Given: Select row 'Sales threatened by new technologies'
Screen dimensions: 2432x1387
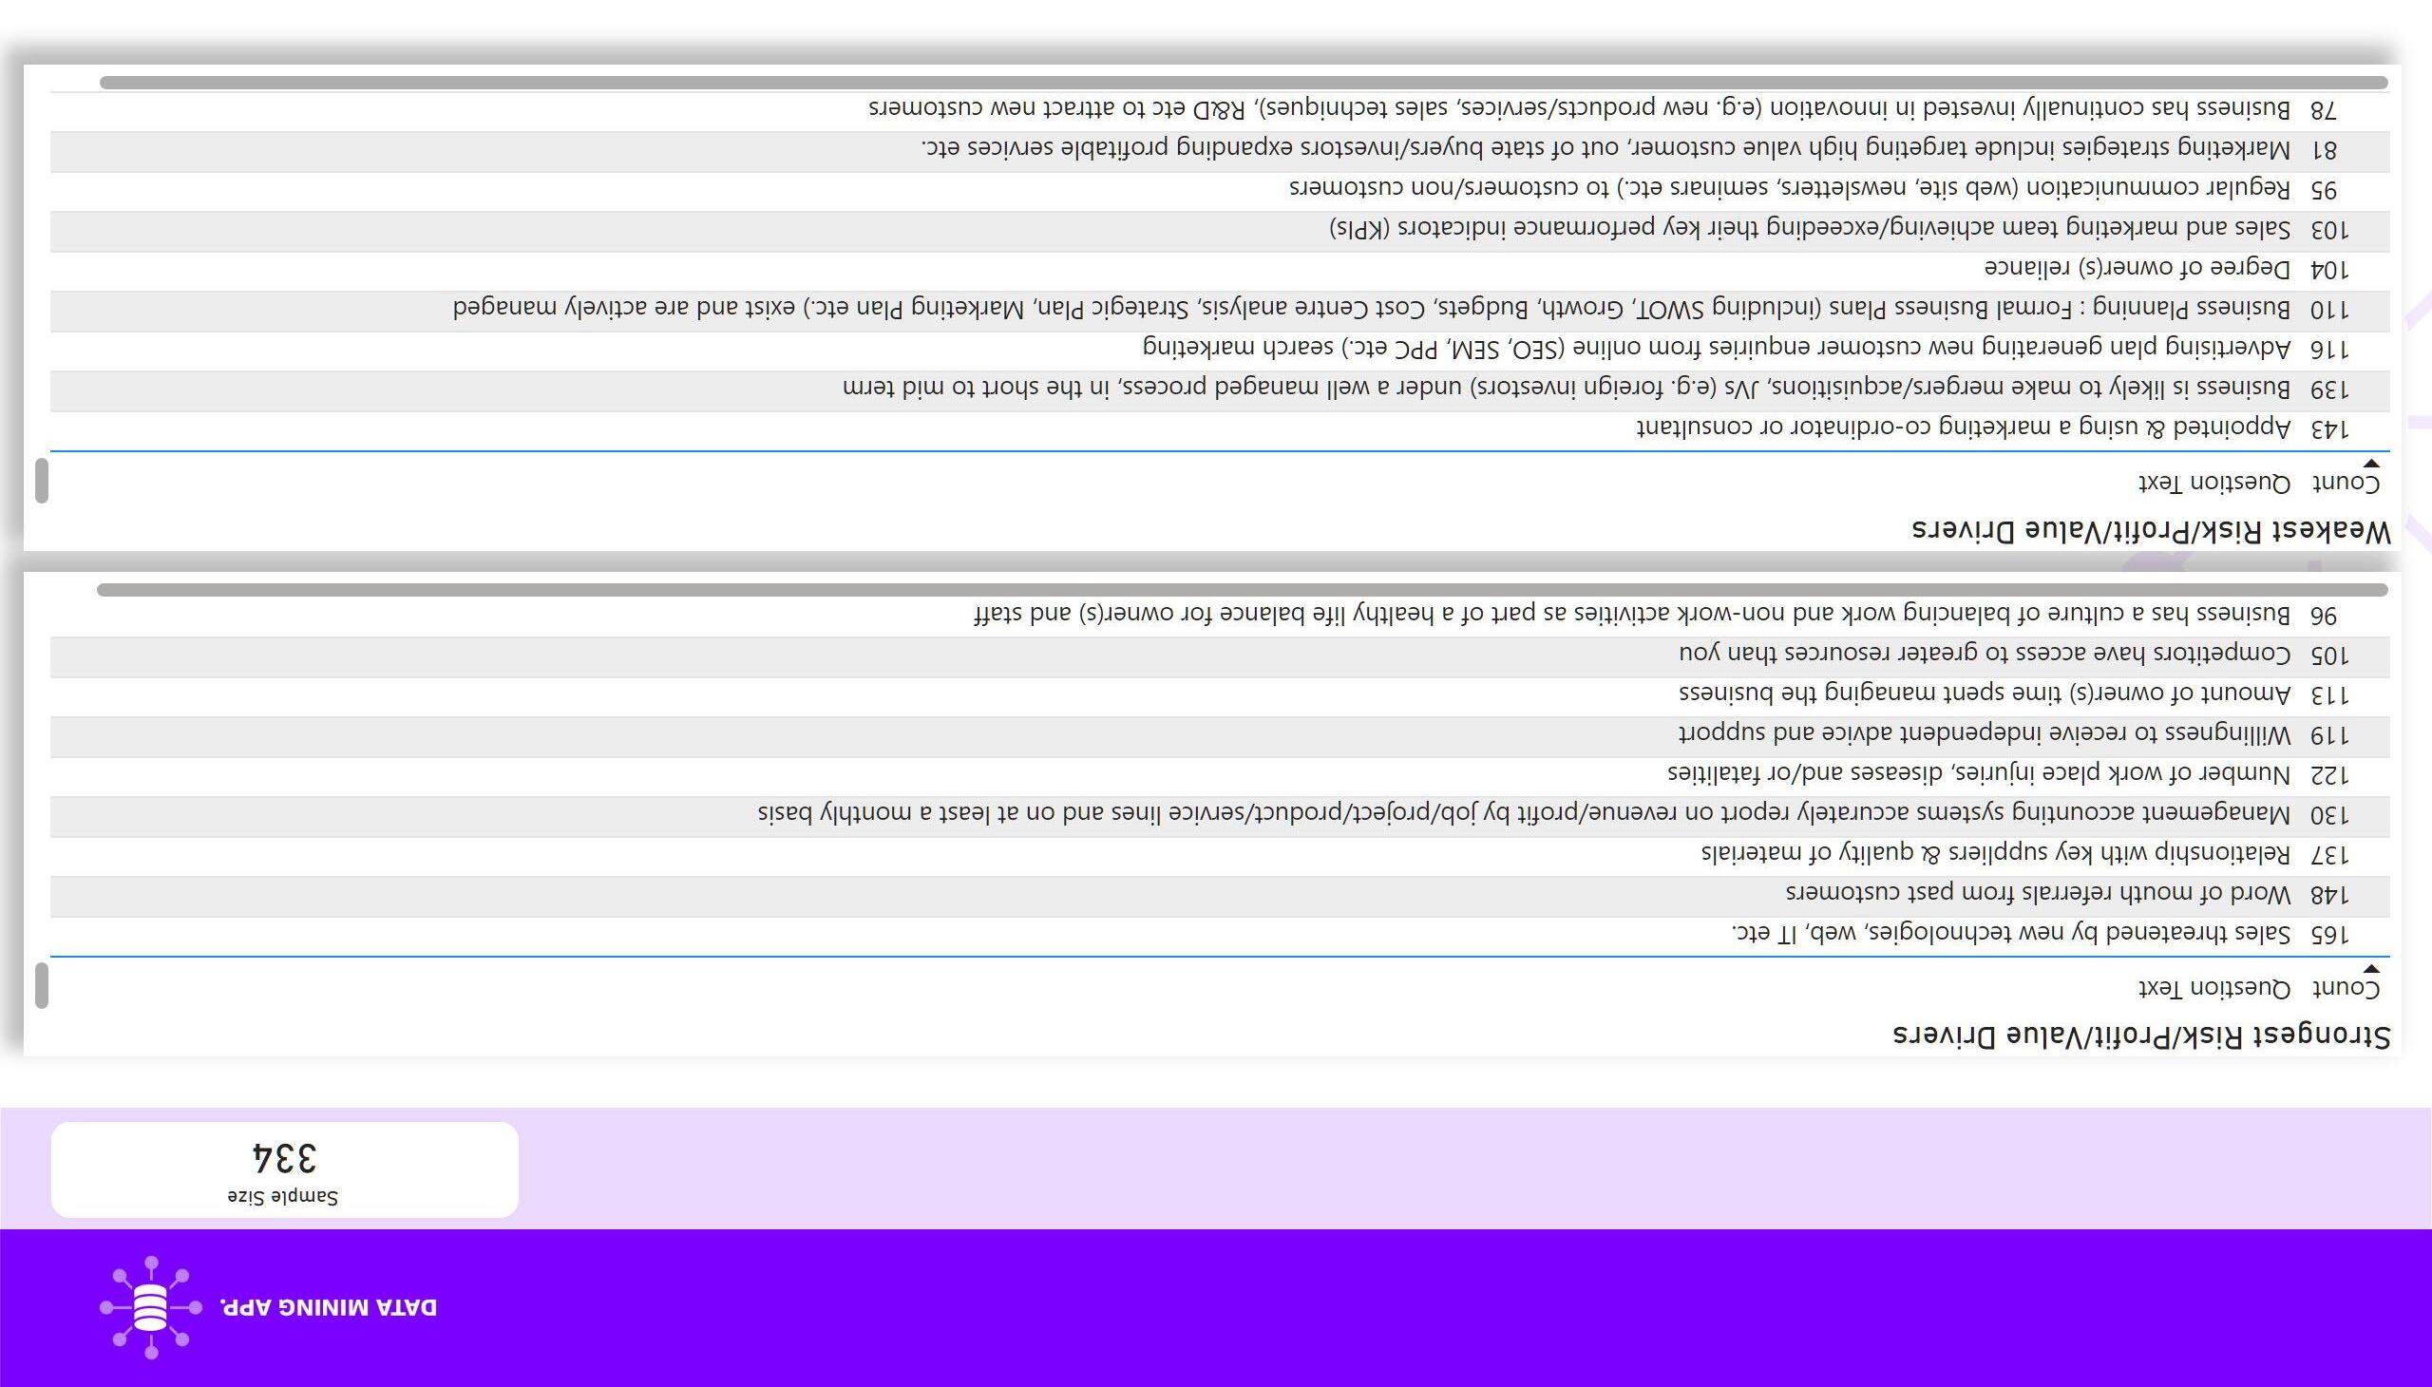Looking at the screenshot, I should tap(1221, 935).
